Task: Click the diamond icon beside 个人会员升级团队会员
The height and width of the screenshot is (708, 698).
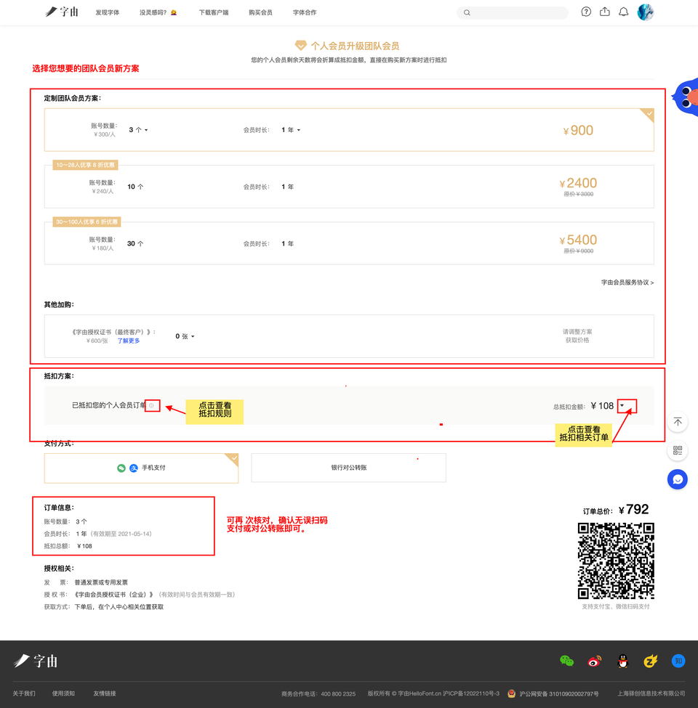Action: click(300, 46)
